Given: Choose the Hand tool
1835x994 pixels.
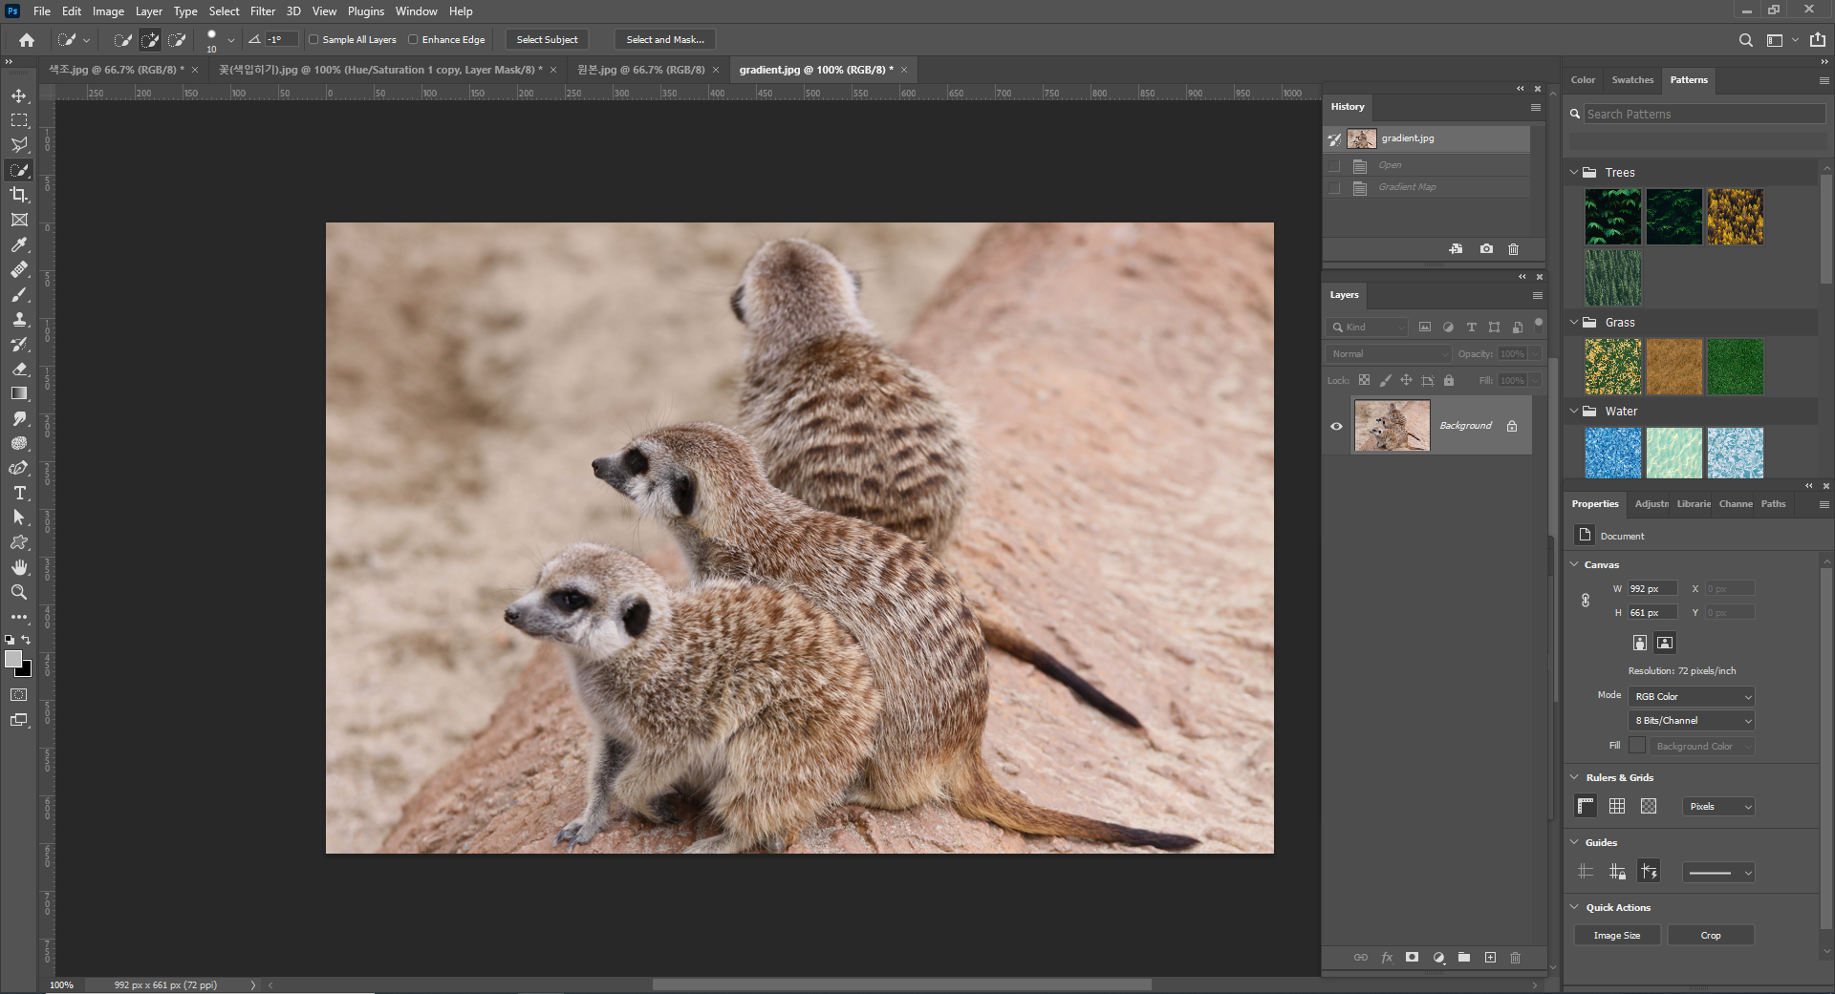Looking at the screenshot, I should pos(19,567).
